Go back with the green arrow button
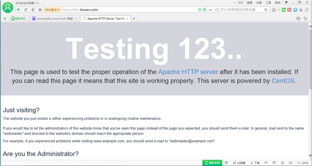The image size is (312, 166). [19, 10]
